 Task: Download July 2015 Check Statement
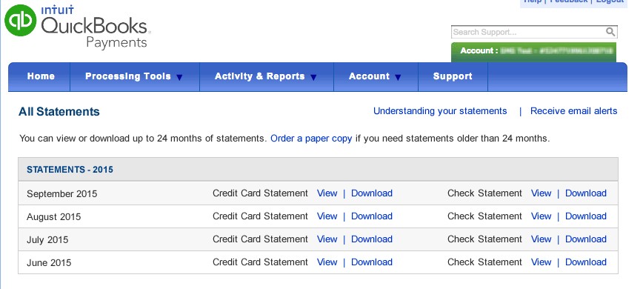click(x=585, y=239)
